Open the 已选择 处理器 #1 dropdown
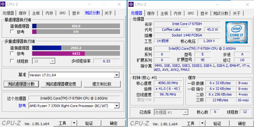254x127 pixels. click(x=171, y=112)
